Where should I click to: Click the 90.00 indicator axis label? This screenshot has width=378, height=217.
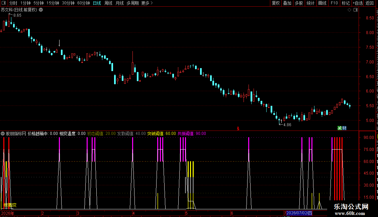[369, 137]
